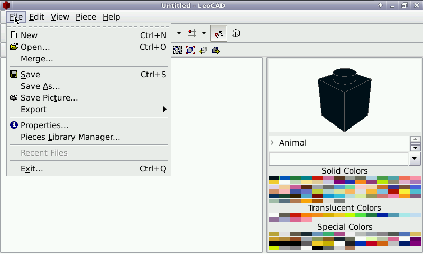Screen dimensions: 423x254
Task: Pick the first red Translucent Colors swatch
Action: (296, 215)
